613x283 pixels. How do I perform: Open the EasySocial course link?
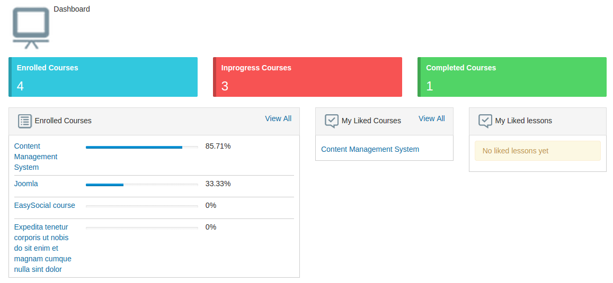tap(45, 205)
